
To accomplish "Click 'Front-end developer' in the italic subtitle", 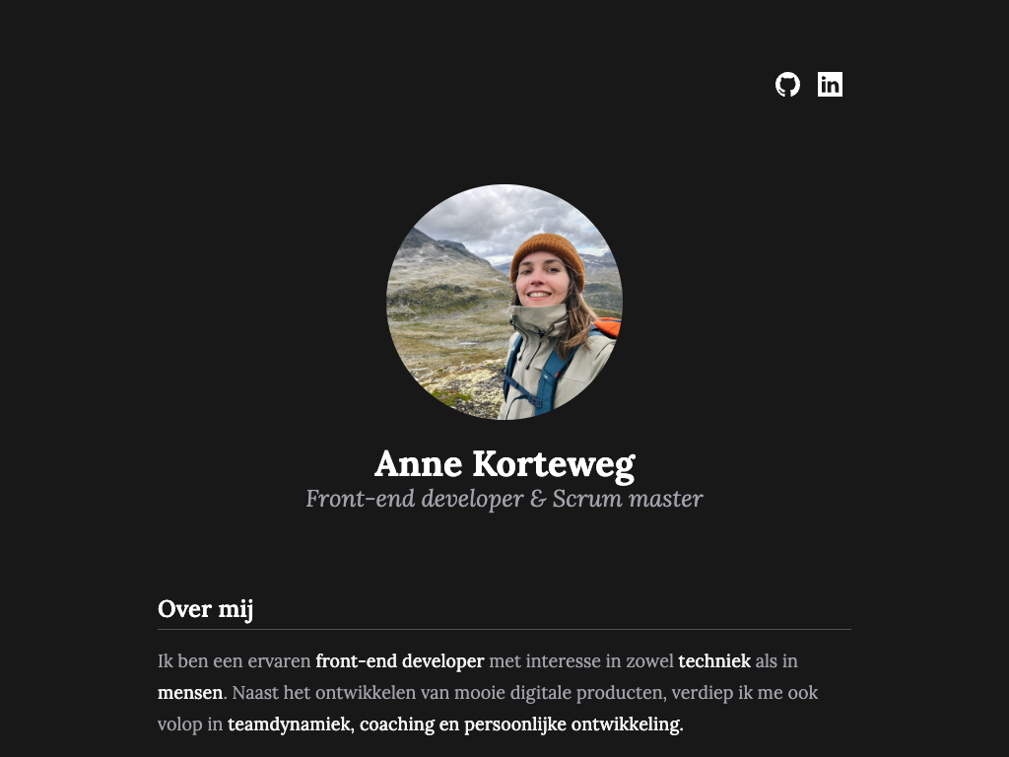I will (415, 499).
